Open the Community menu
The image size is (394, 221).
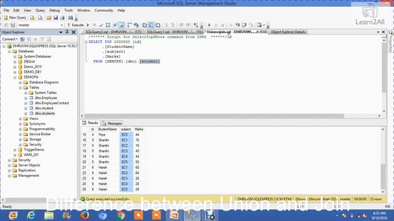pos(104,10)
